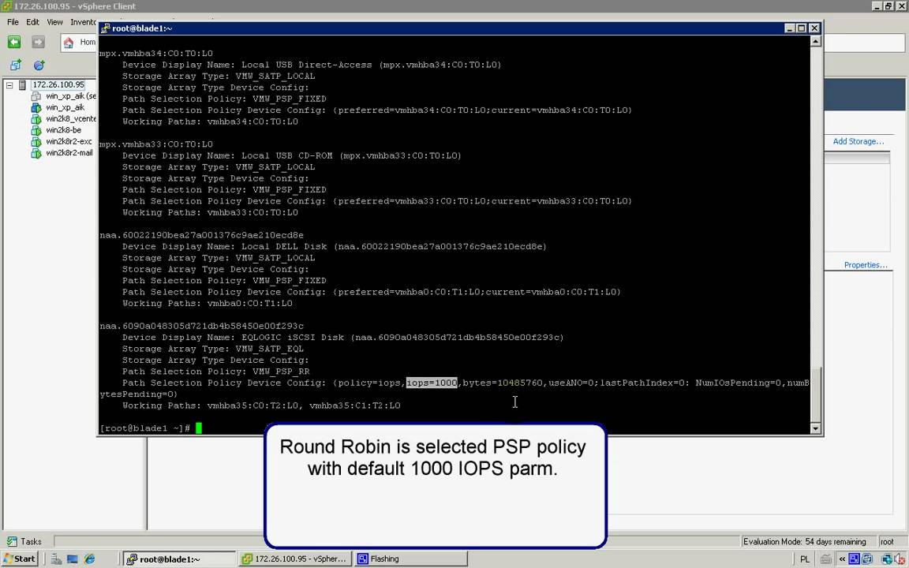Screen dimensions: 909x568
Task: Select the 172.26.100.95 host in inventory tree
Action: [58, 84]
